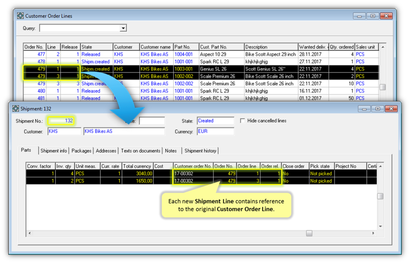410x263 pixels.
Task: Click the 1650,00 total currency cell
Action: click(x=137, y=181)
